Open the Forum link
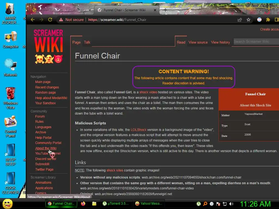This screenshot has height=209, width=279. click(40, 116)
